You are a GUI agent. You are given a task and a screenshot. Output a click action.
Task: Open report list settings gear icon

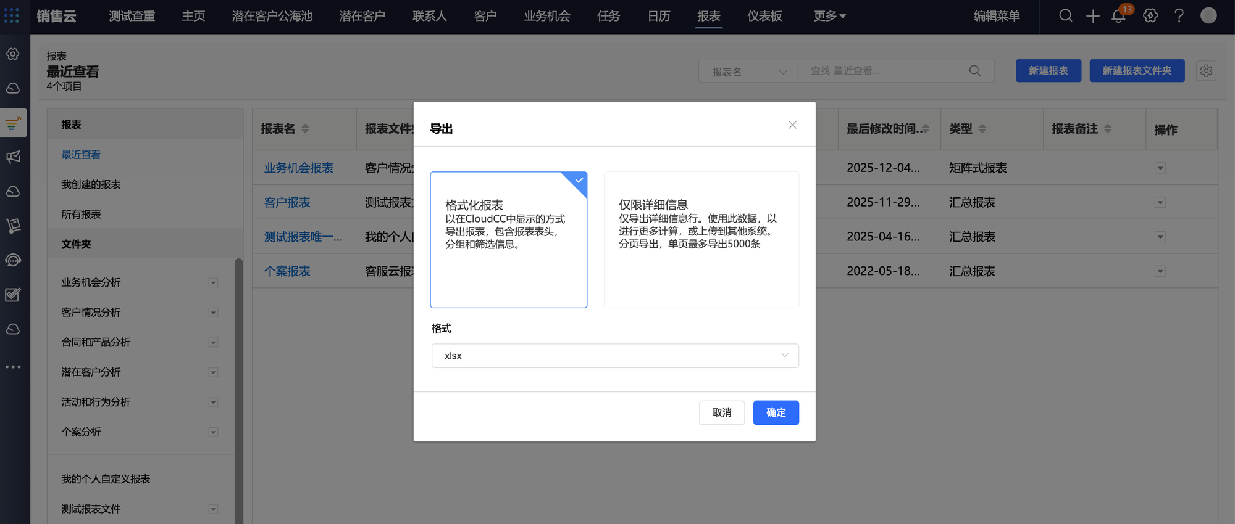click(x=1206, y=71)
